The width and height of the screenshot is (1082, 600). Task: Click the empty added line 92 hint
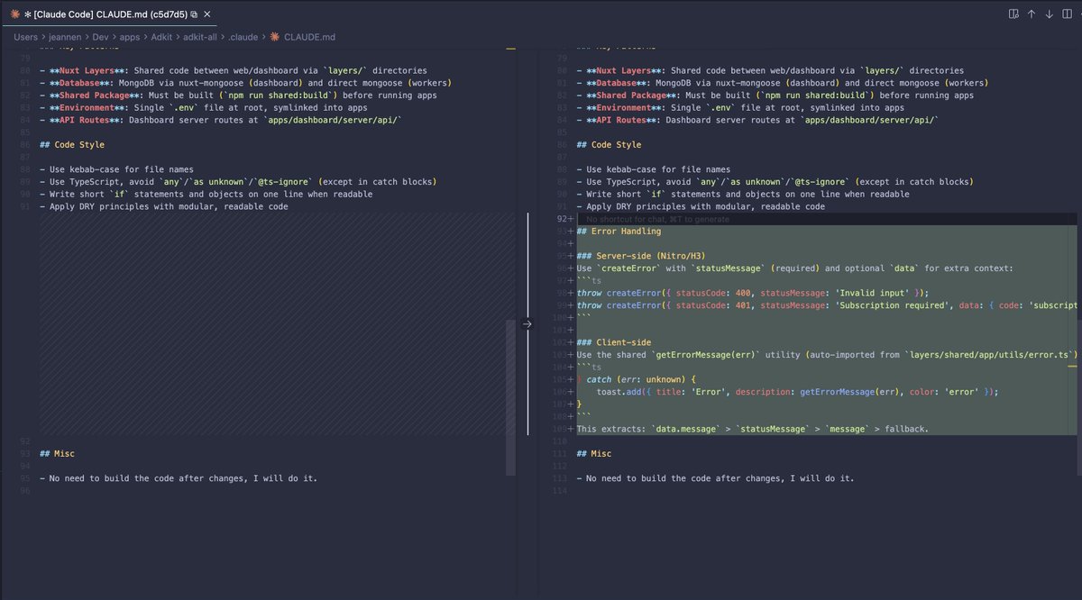tap(657, 219)
